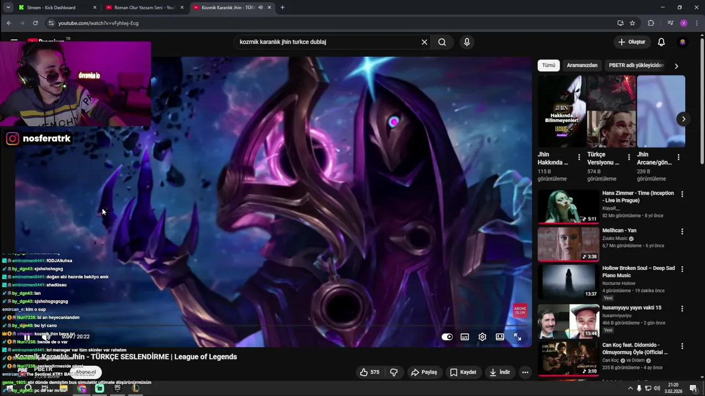Image resolution: width=705 pixels, height=396 pixels.
Task: Start voice search with the microphone
Action: pos(467,42)
